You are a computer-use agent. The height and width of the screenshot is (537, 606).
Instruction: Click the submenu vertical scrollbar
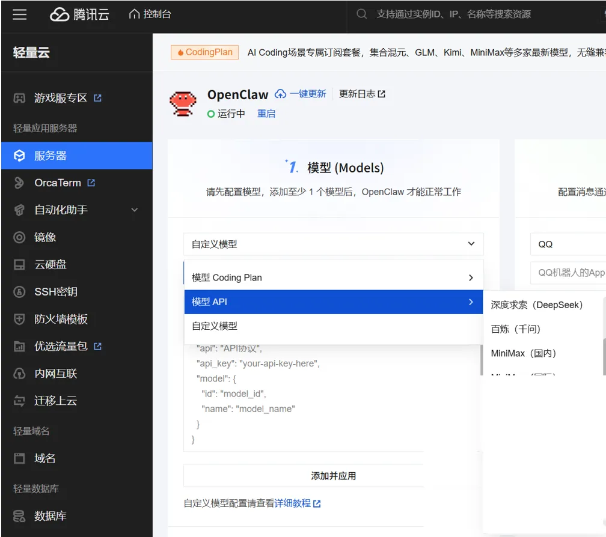(x=604, y=356)
